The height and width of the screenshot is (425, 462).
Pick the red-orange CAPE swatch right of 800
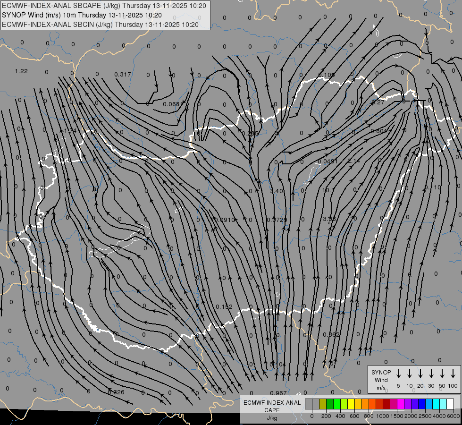[372, 404]
